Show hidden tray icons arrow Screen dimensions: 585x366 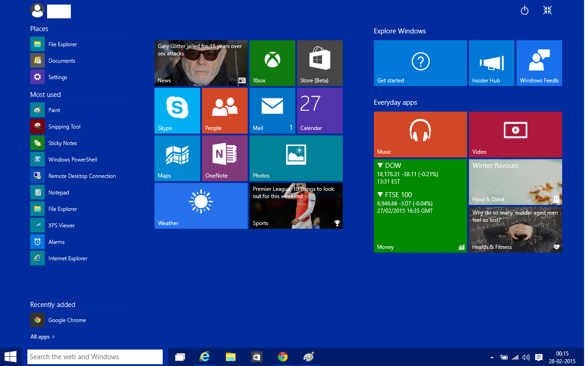point(492,357)
